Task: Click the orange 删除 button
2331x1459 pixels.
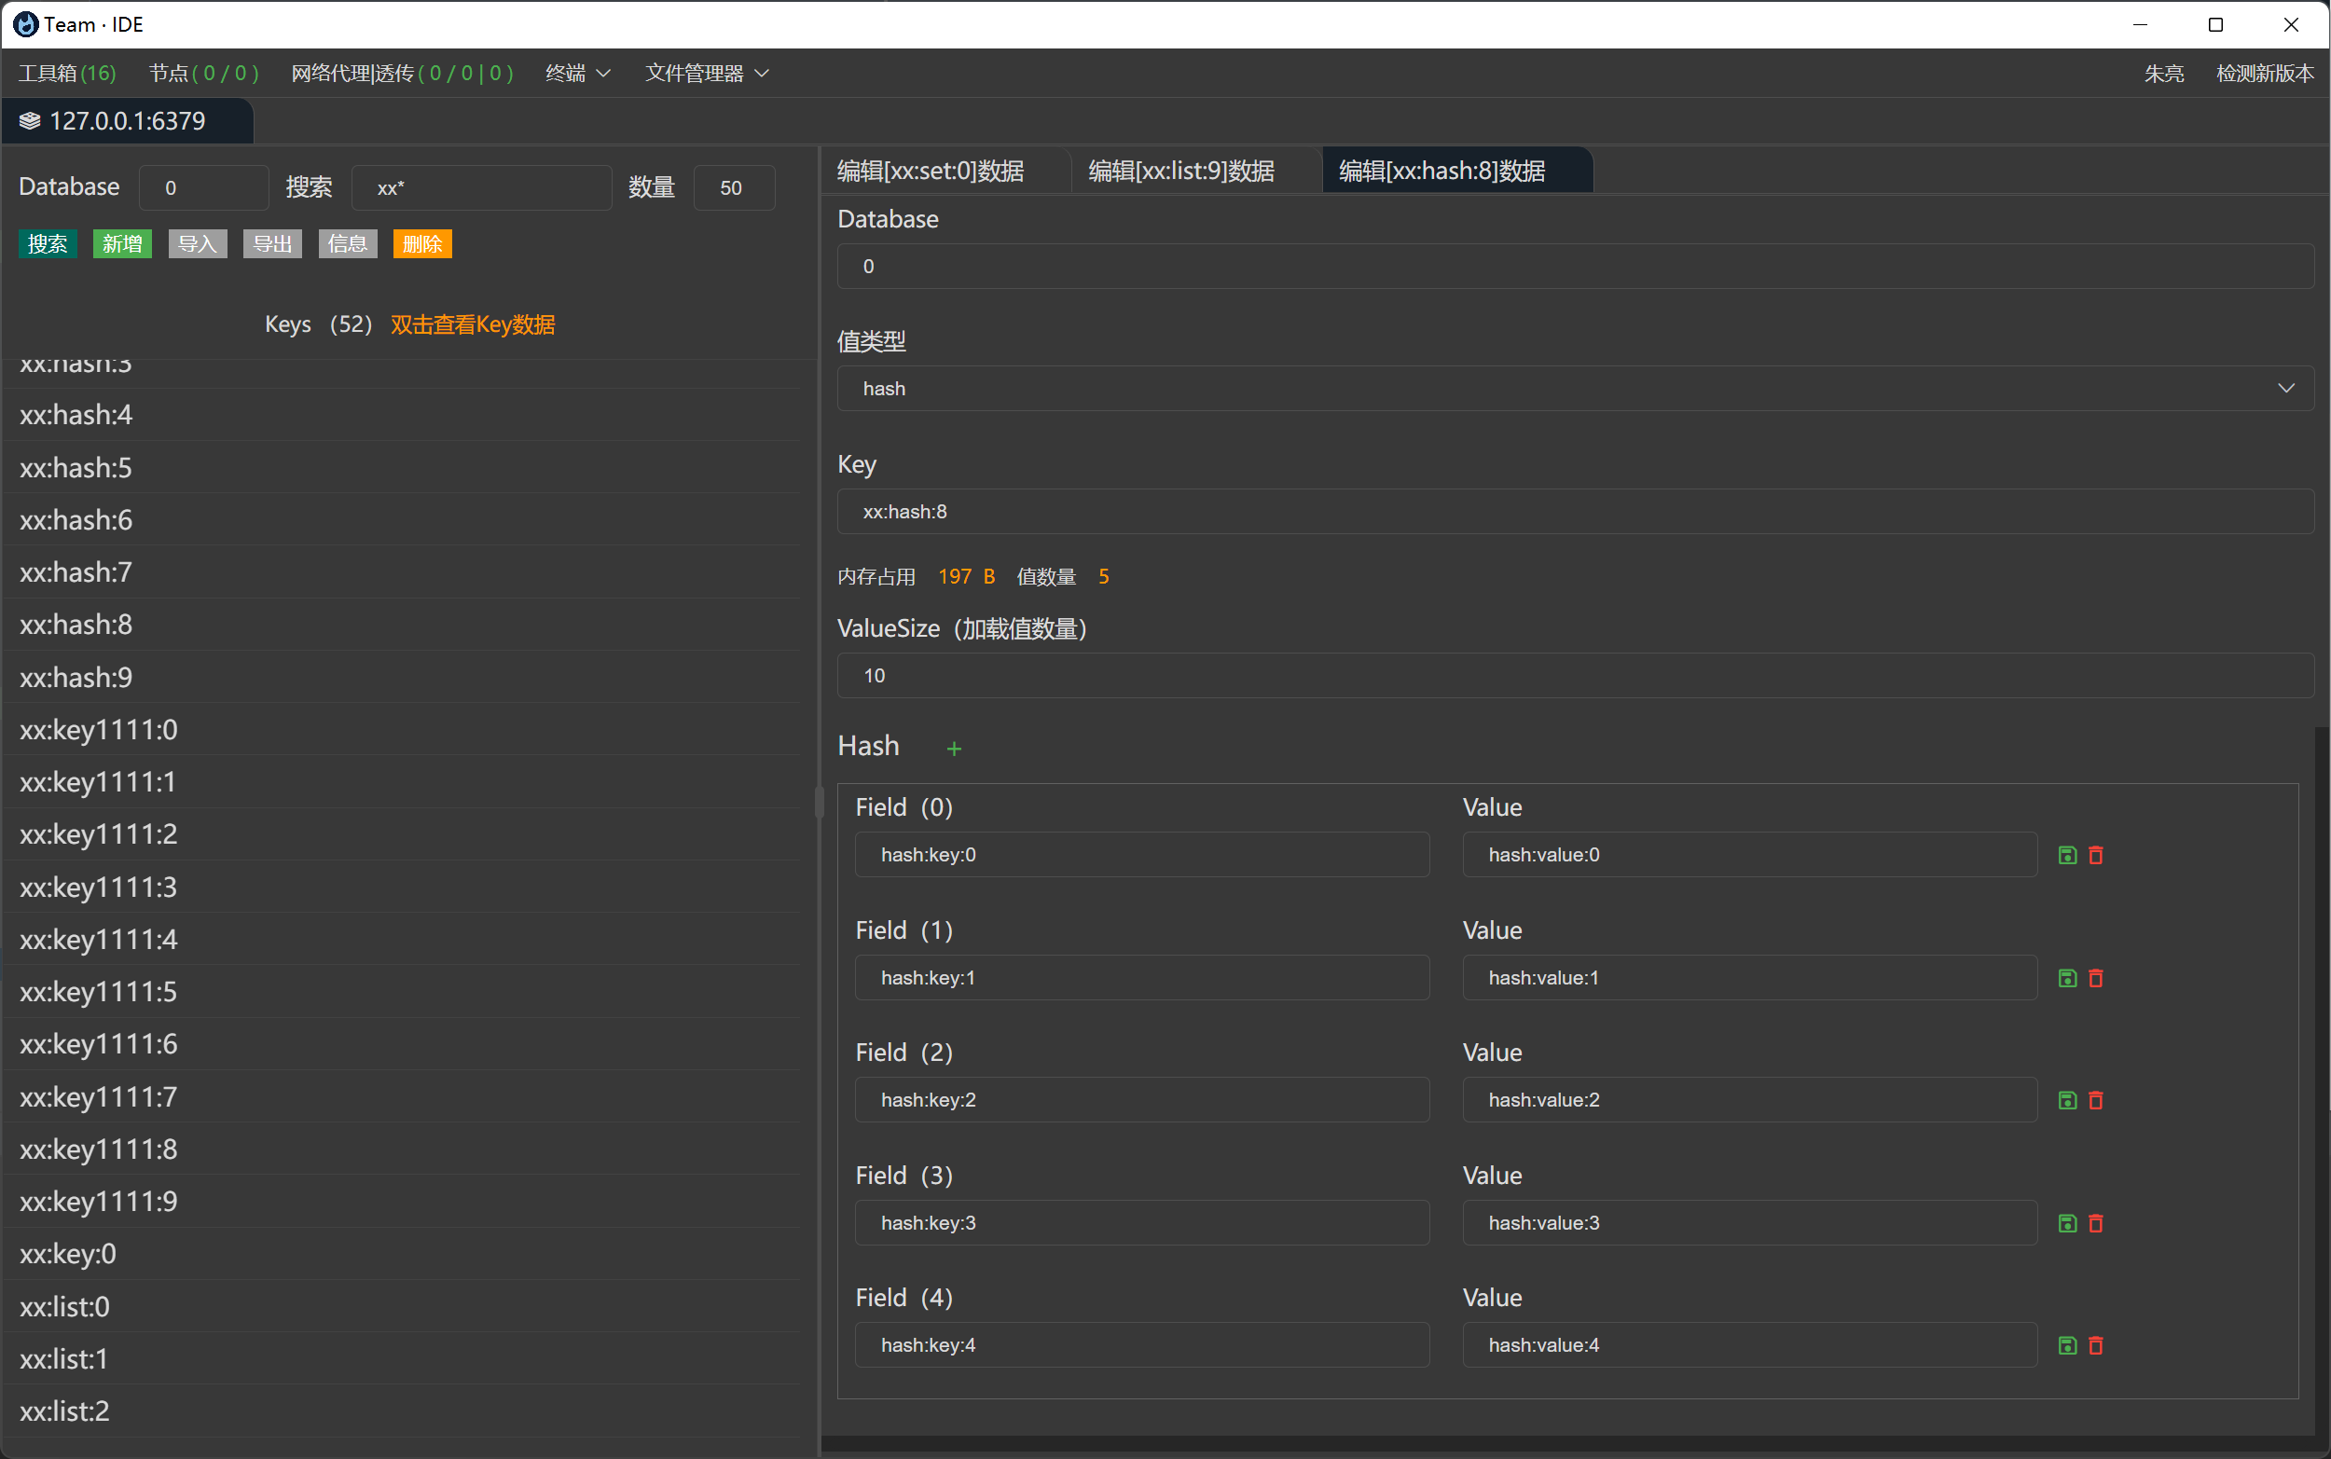Action: (x=421, y=244)
